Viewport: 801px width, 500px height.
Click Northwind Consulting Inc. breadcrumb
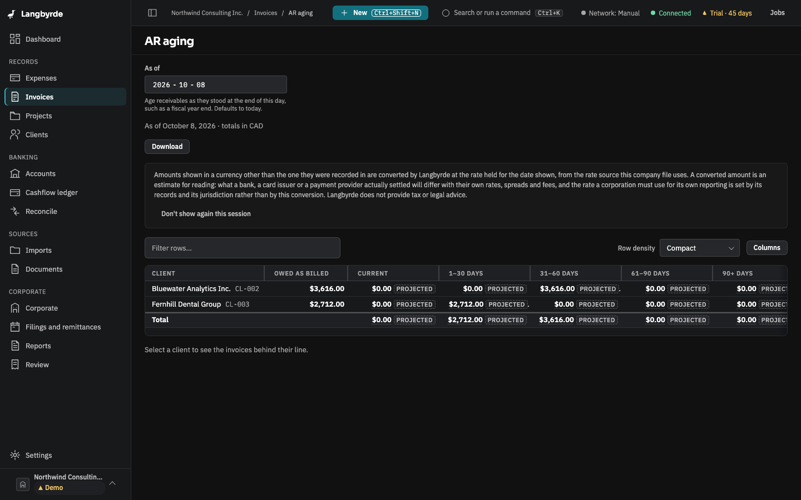pos(207,13)
